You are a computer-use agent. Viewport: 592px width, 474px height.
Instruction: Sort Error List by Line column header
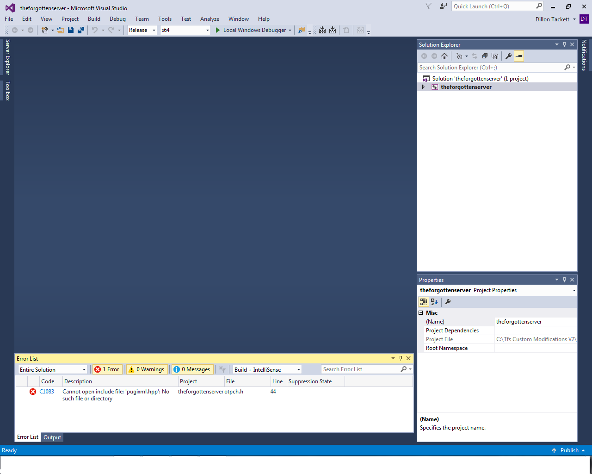click(x=278, y=381)
